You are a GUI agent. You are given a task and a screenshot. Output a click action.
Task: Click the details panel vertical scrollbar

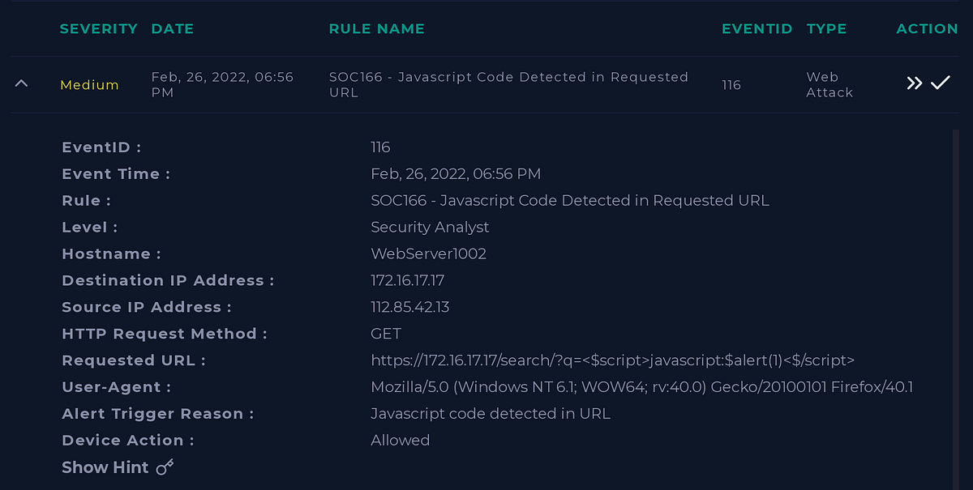tap(956, 308)
